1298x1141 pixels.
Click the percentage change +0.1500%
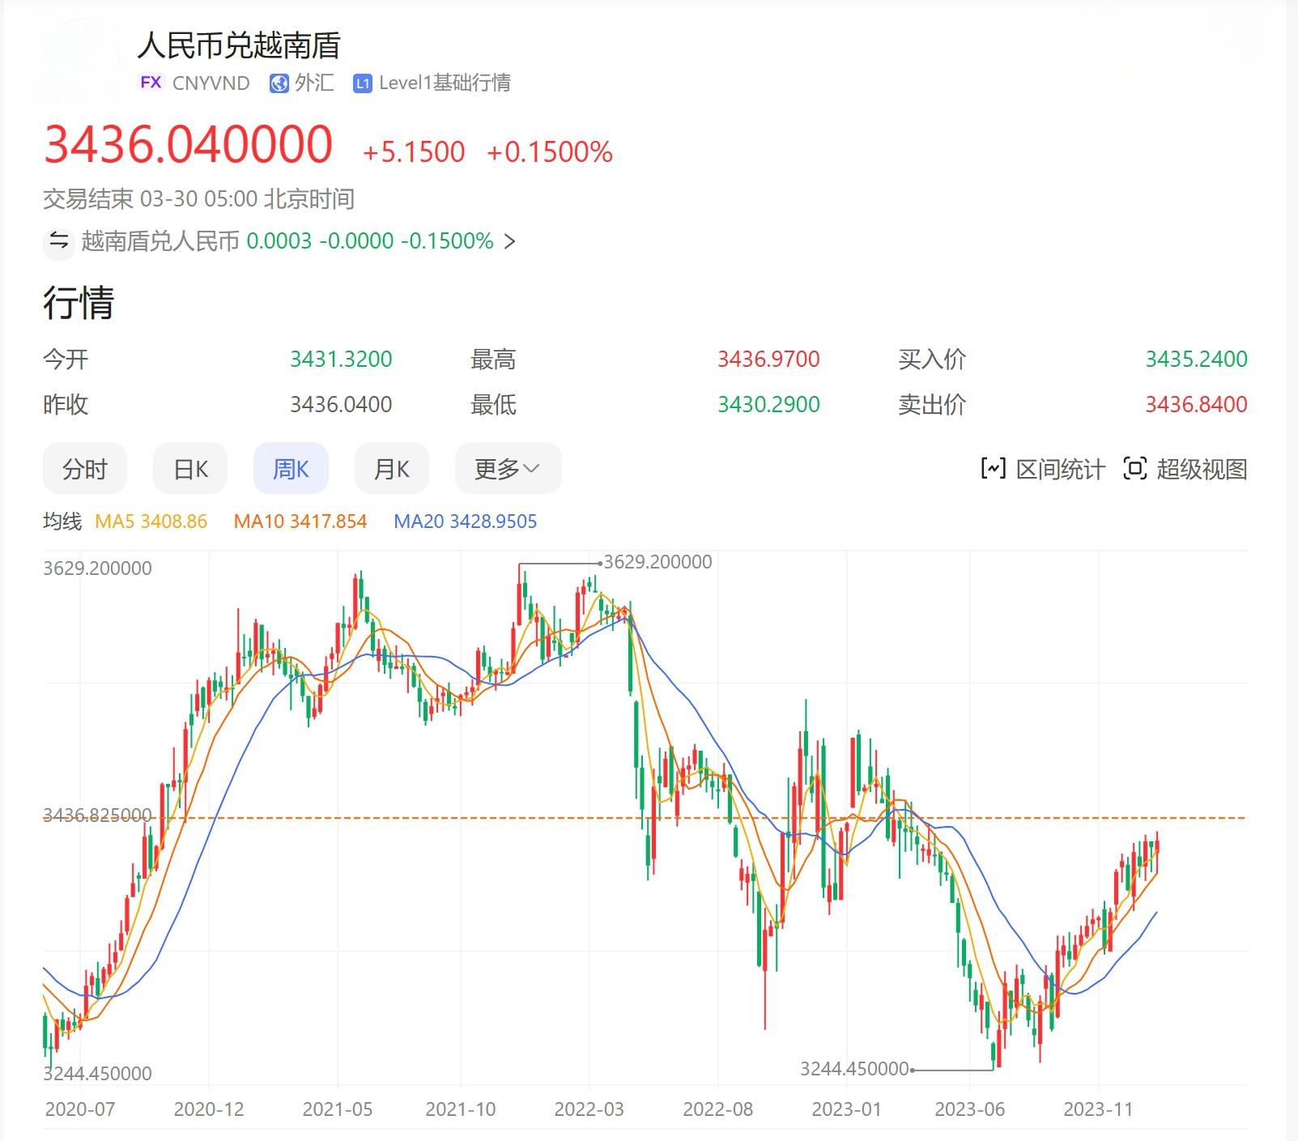pos(550,152)
